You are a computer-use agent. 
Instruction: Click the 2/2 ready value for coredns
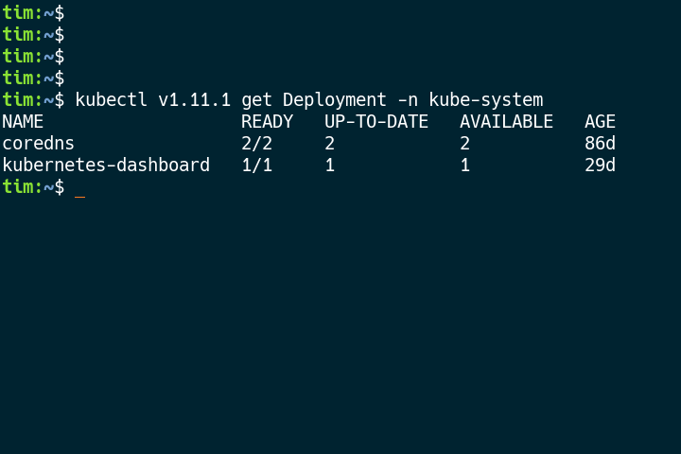(x=256, y=144)
